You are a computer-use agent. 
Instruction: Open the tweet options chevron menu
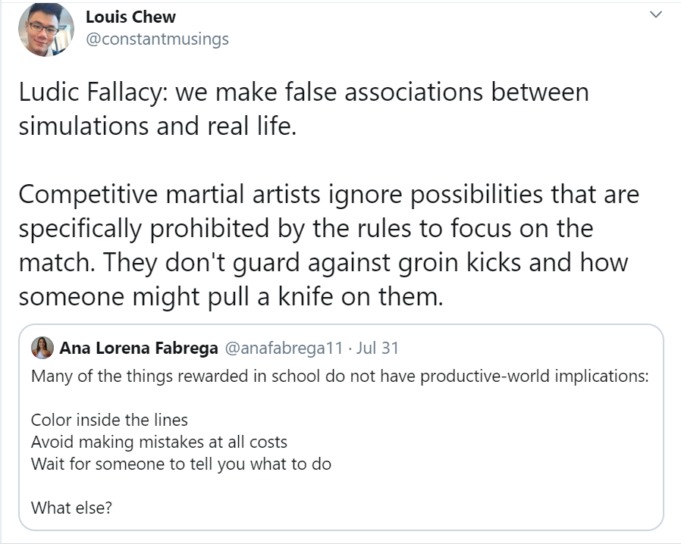point(656,15)
